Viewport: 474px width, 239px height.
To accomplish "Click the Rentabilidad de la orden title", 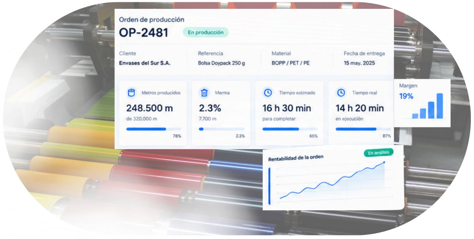I will point(296,158).
